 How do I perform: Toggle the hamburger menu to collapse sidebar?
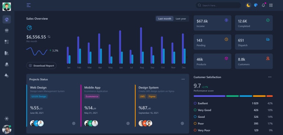(28, 5)
